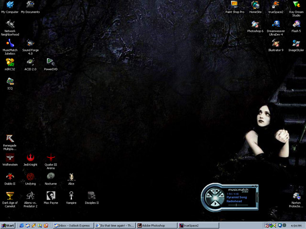
Task: Open the ICQ desktop icon
Action: tap(10, 83)
